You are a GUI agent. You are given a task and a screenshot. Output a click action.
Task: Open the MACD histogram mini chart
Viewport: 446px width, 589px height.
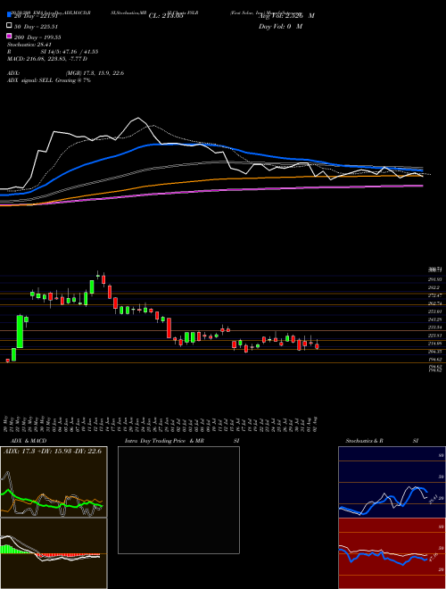54,553
